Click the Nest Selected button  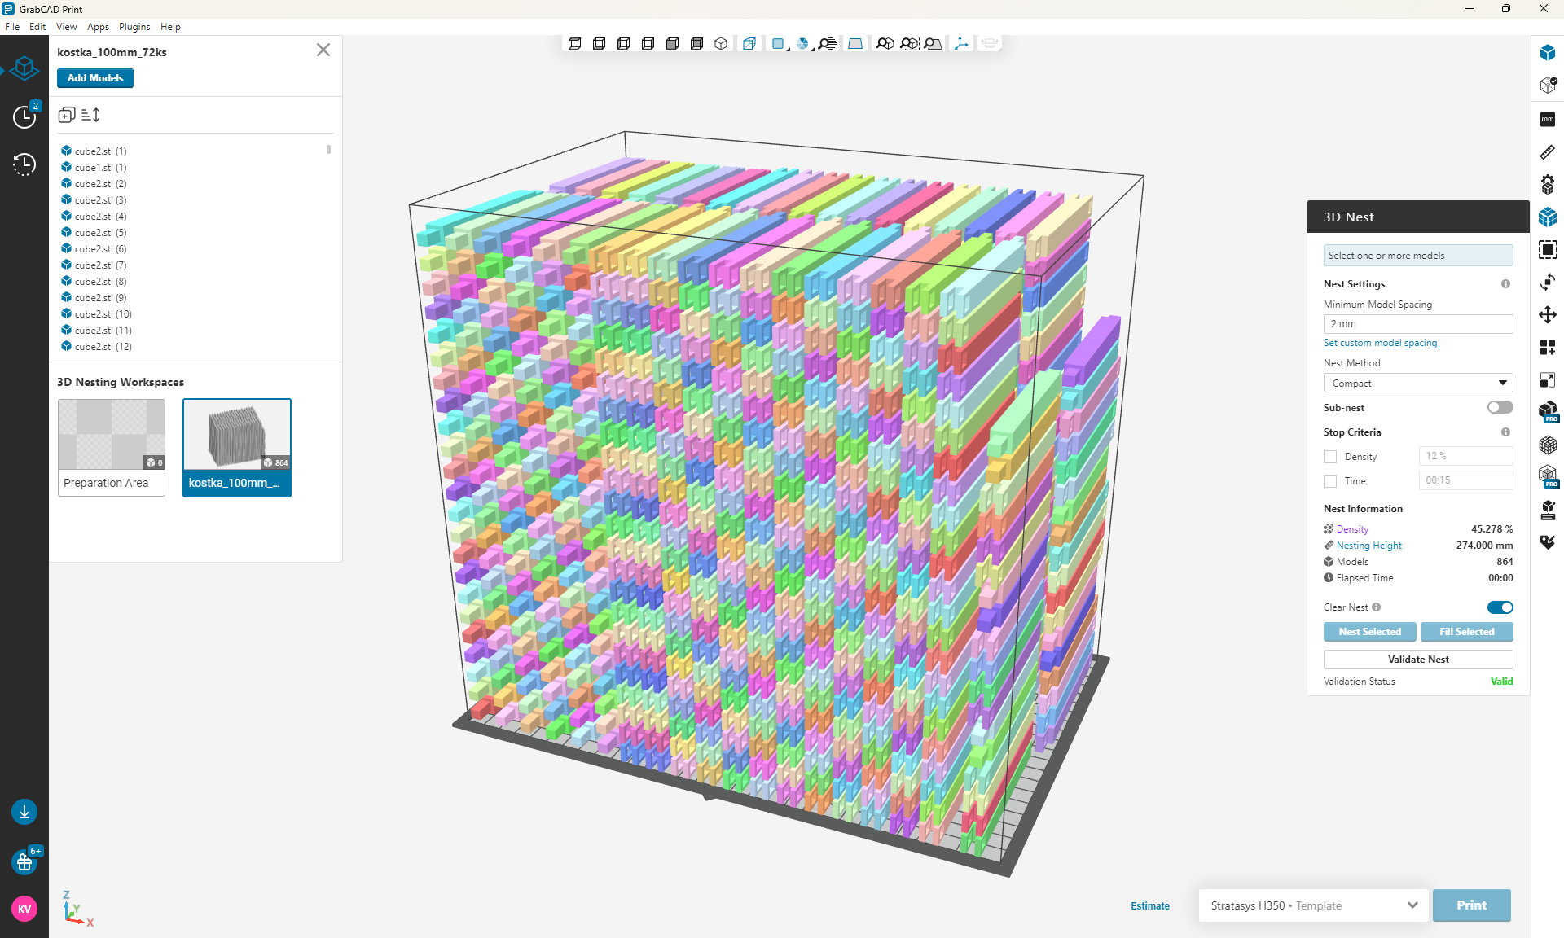click(x=1370, y=632)
